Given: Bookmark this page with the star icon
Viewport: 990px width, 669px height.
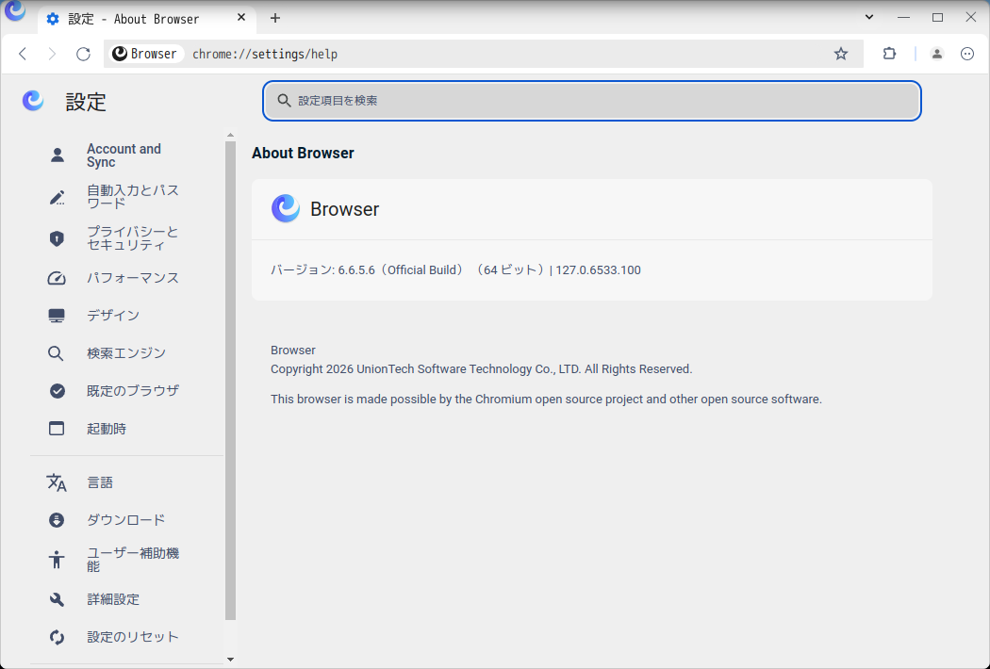Looking at the screenshot, I should point(841,54).
